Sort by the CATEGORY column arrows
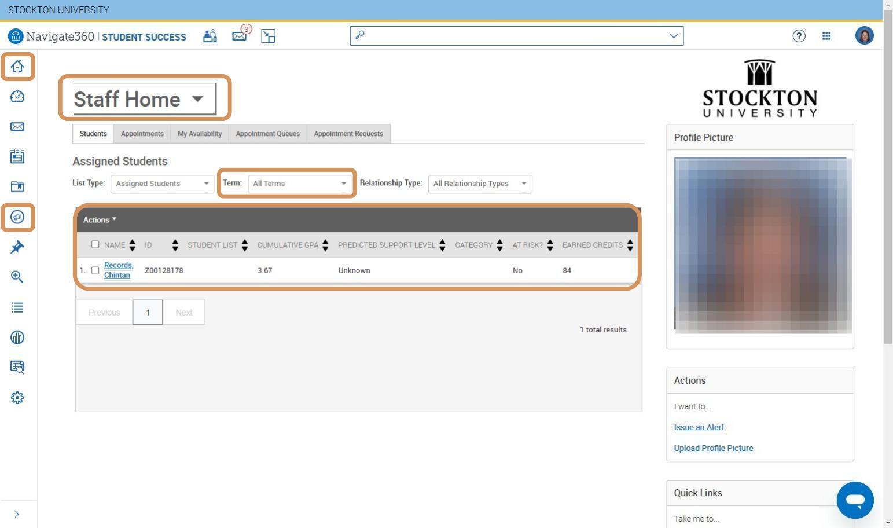The width and height of the screenshot is (893, 528). 499,245
